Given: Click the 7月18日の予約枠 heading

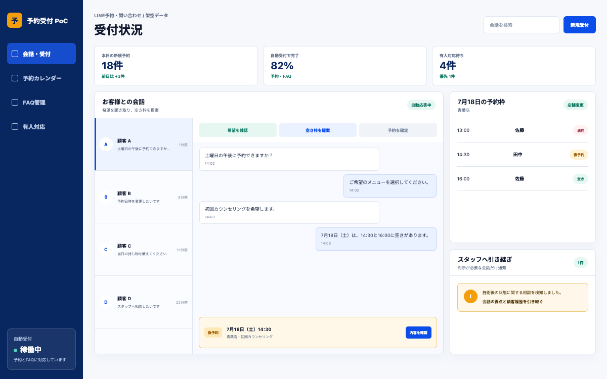Looking at the screenshot, I should click(481, 102).
